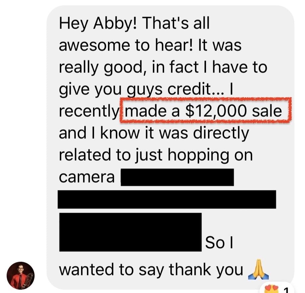Click the red highlighted box around the sale text
The width and height of the screenshot is (305, 293).
(206, 110)
